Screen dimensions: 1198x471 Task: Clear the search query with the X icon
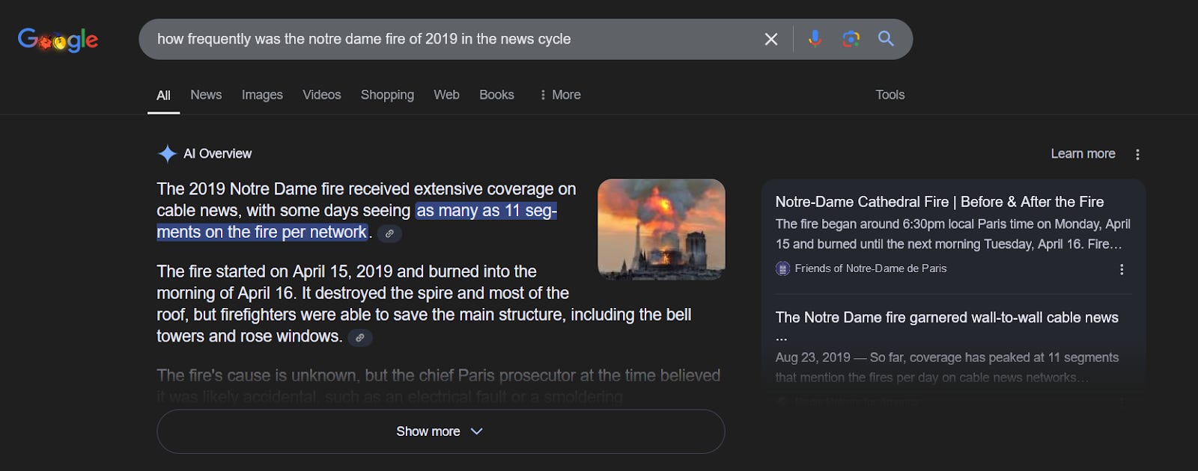771,39
